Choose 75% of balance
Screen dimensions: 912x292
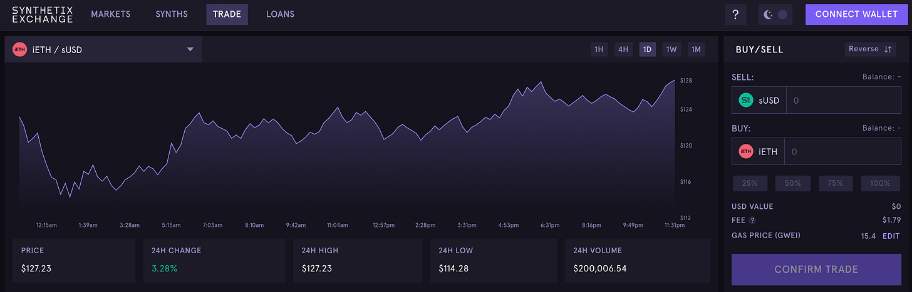pos(836,183)
